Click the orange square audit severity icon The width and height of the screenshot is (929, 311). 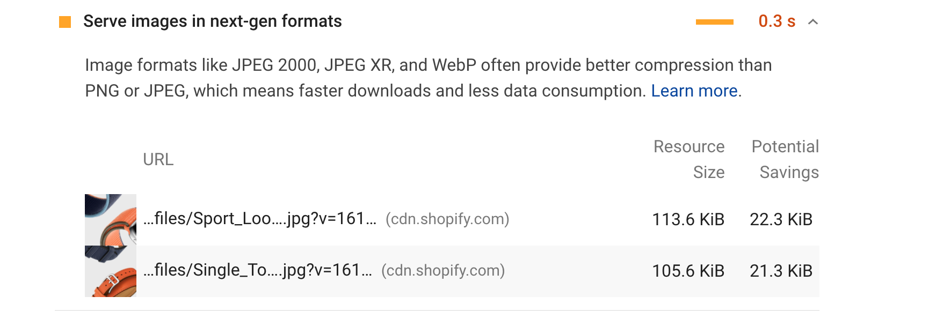click(65, 22)
